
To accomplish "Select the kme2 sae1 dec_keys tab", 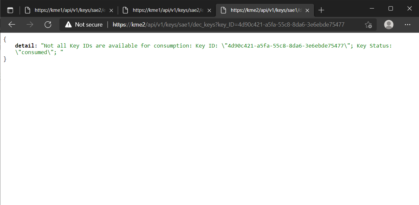I will click(264, 10).
